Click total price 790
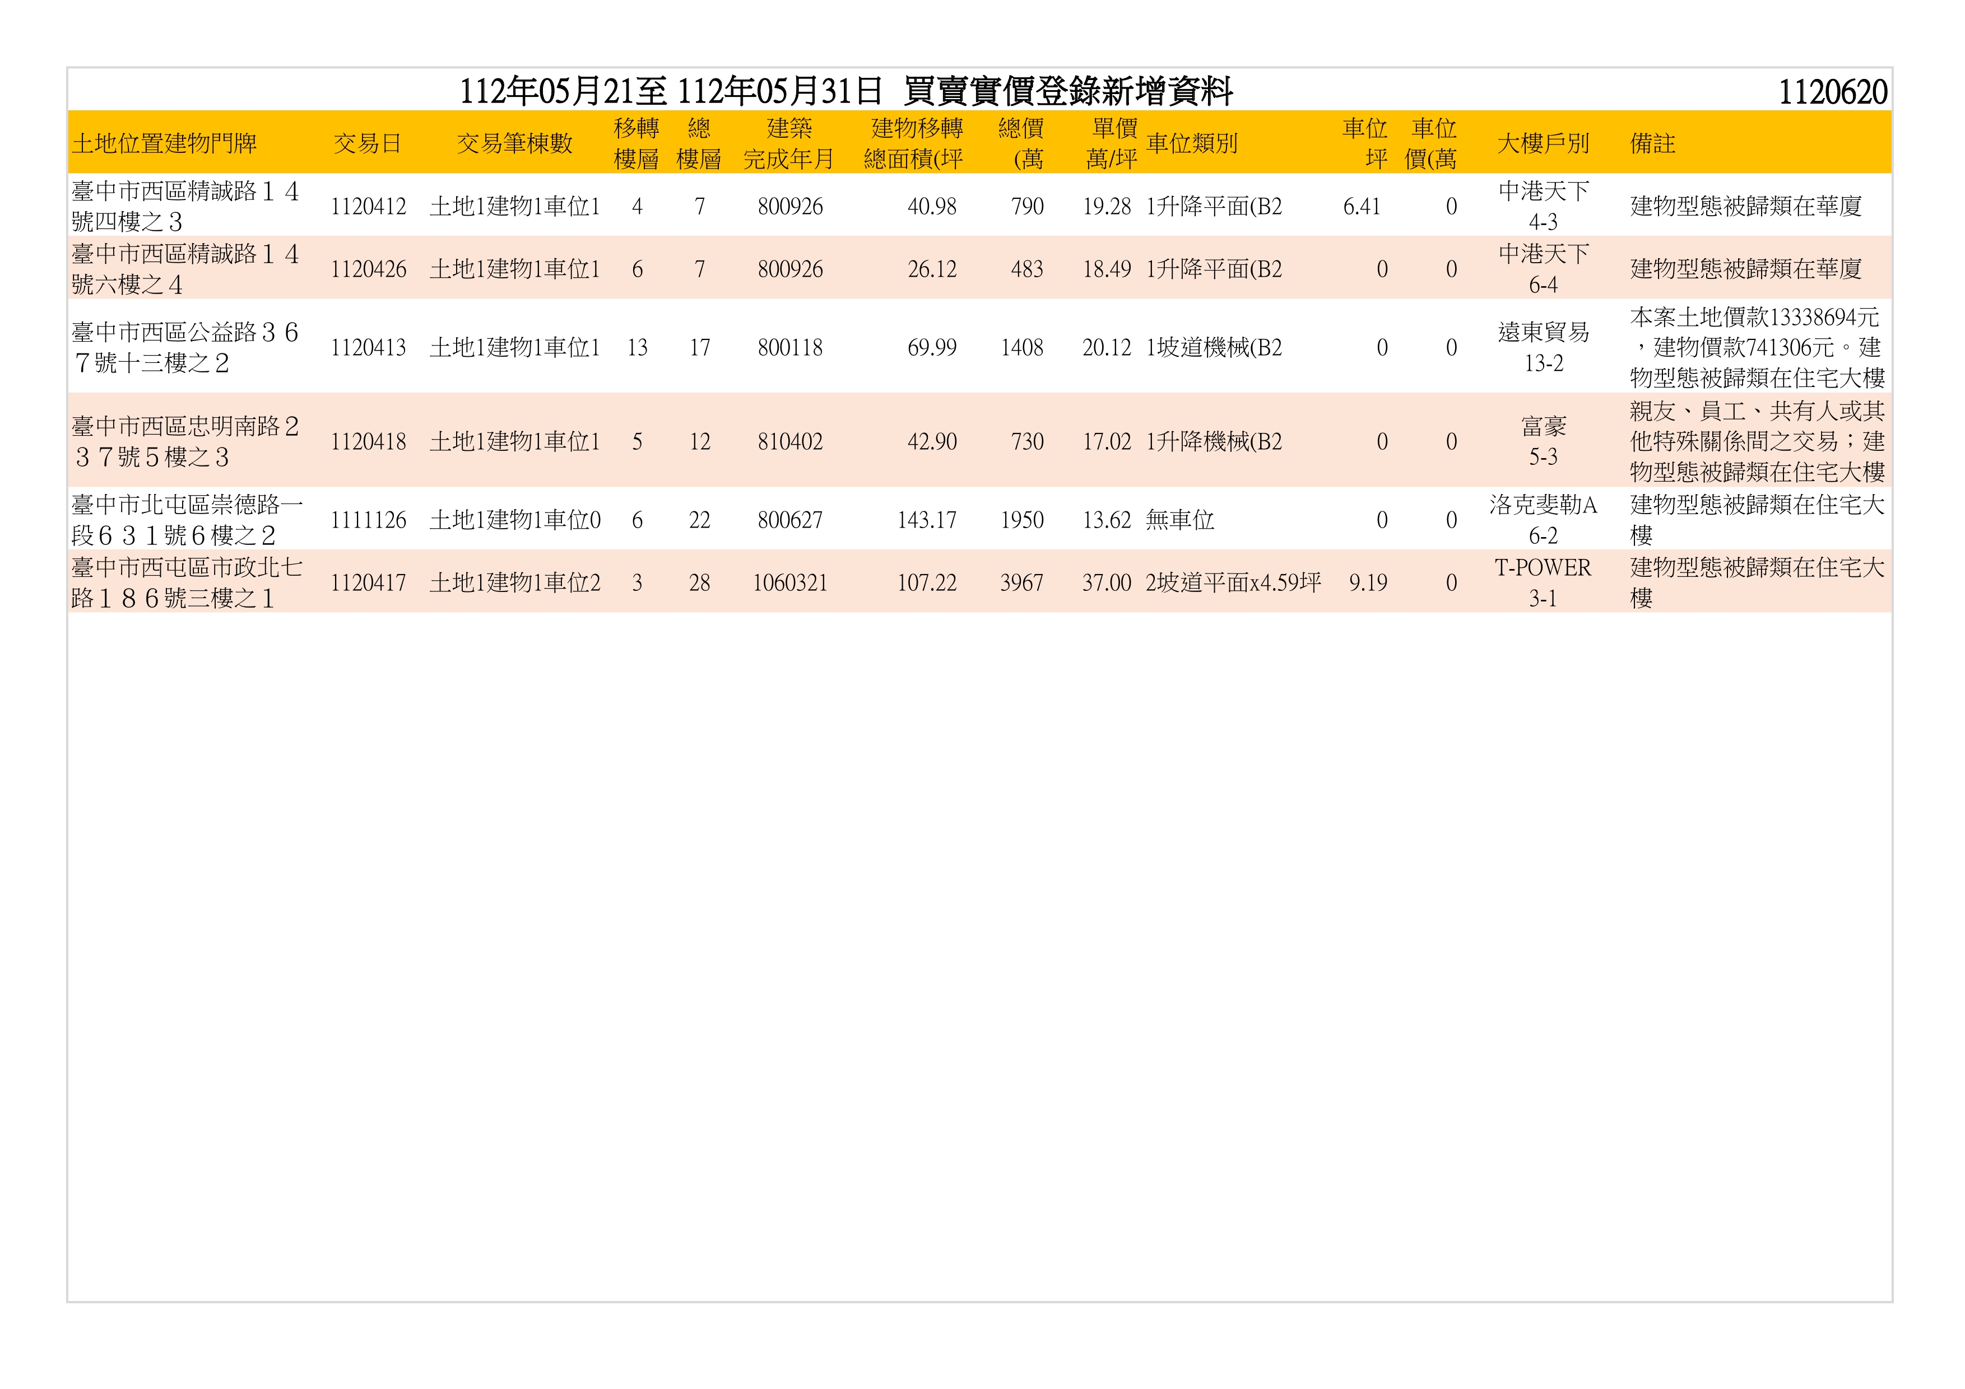Screen dimensions: 1965x1389 1027,206
